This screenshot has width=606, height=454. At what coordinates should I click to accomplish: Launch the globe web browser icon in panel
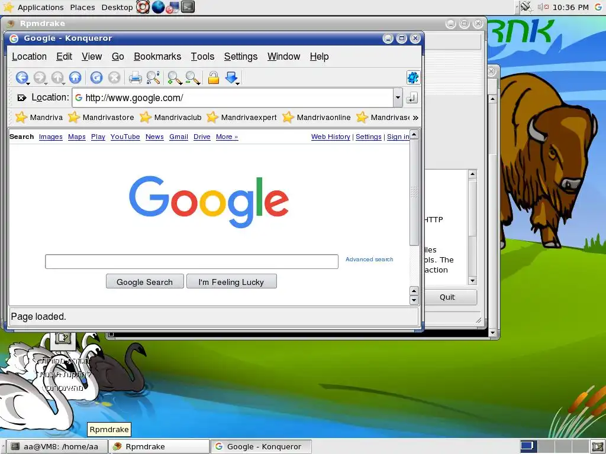point(158,7)
